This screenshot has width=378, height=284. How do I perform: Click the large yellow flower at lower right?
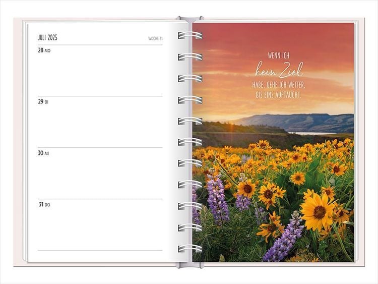click(x=318, y=211)
